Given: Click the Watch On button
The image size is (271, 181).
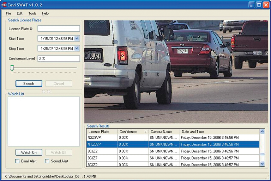Looking at the screenshot, I should [x=29, y=152].
